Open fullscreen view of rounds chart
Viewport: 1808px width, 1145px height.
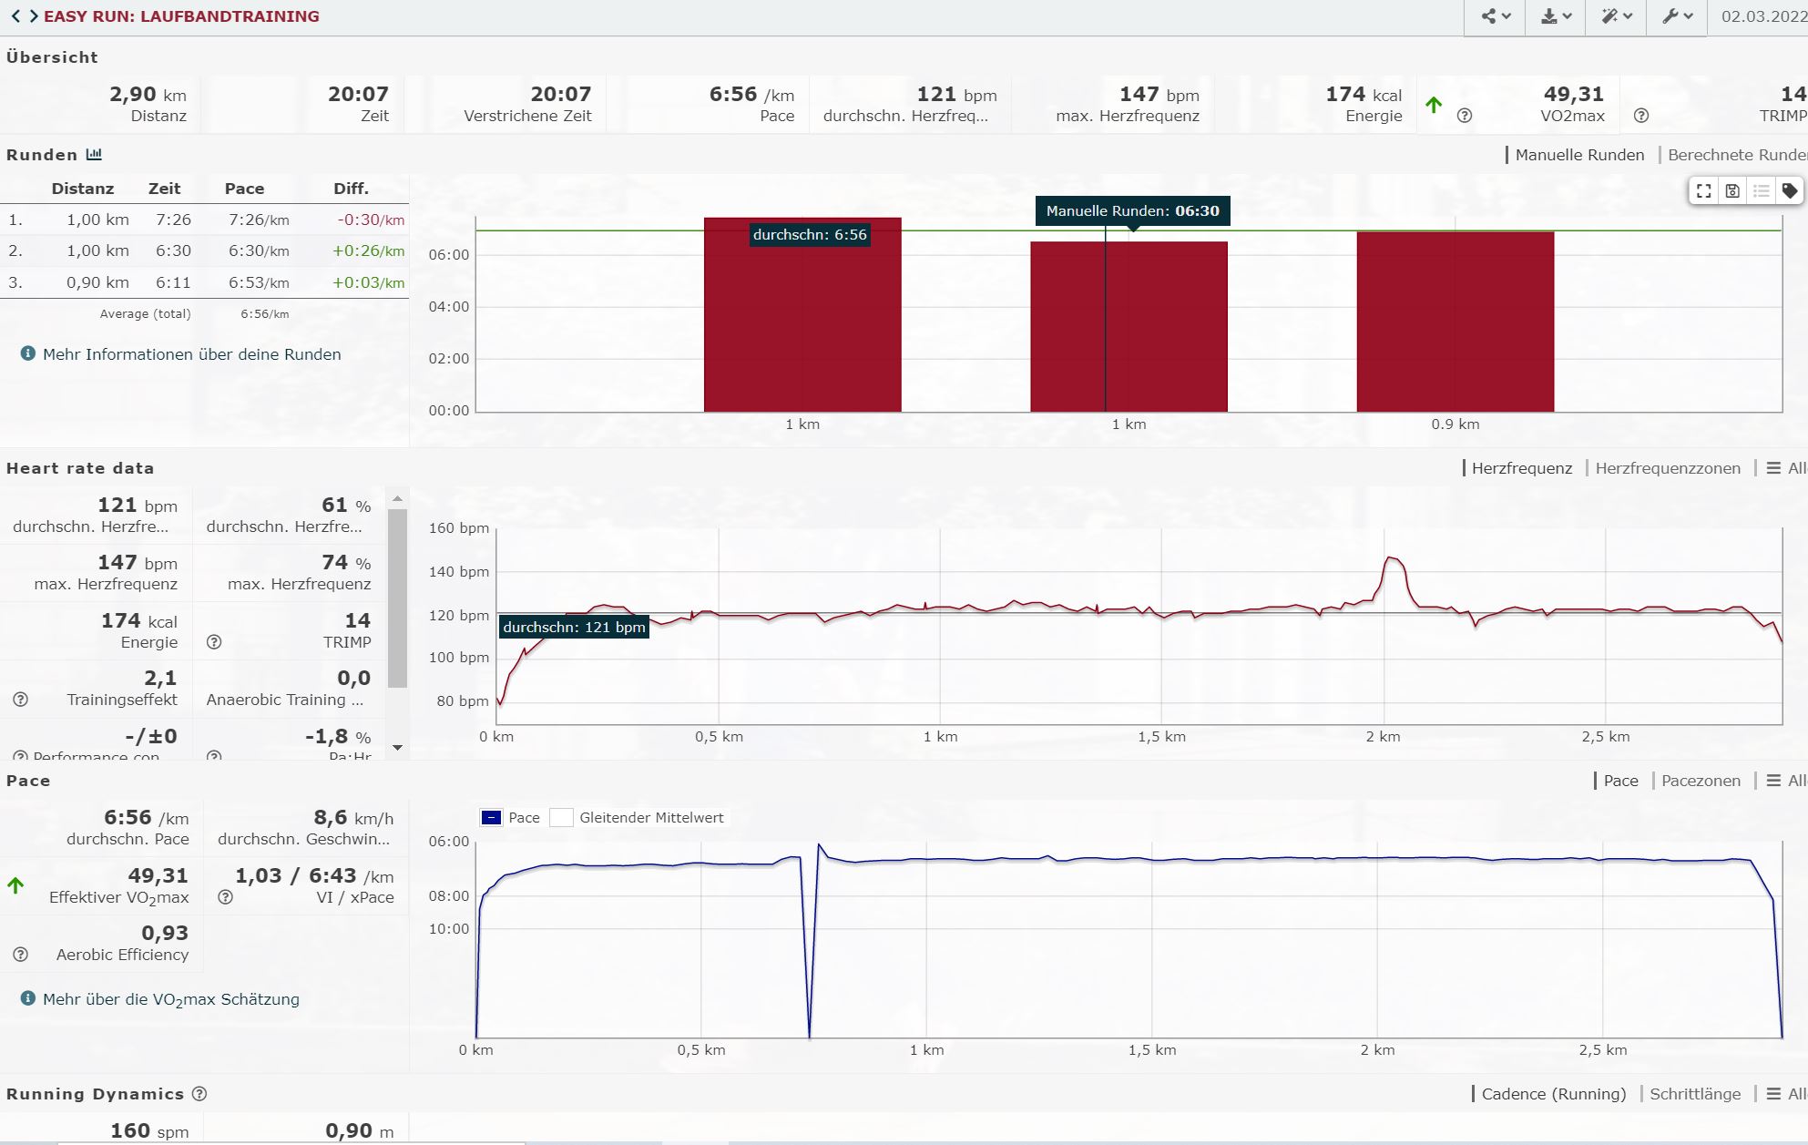click(1703, 191)
